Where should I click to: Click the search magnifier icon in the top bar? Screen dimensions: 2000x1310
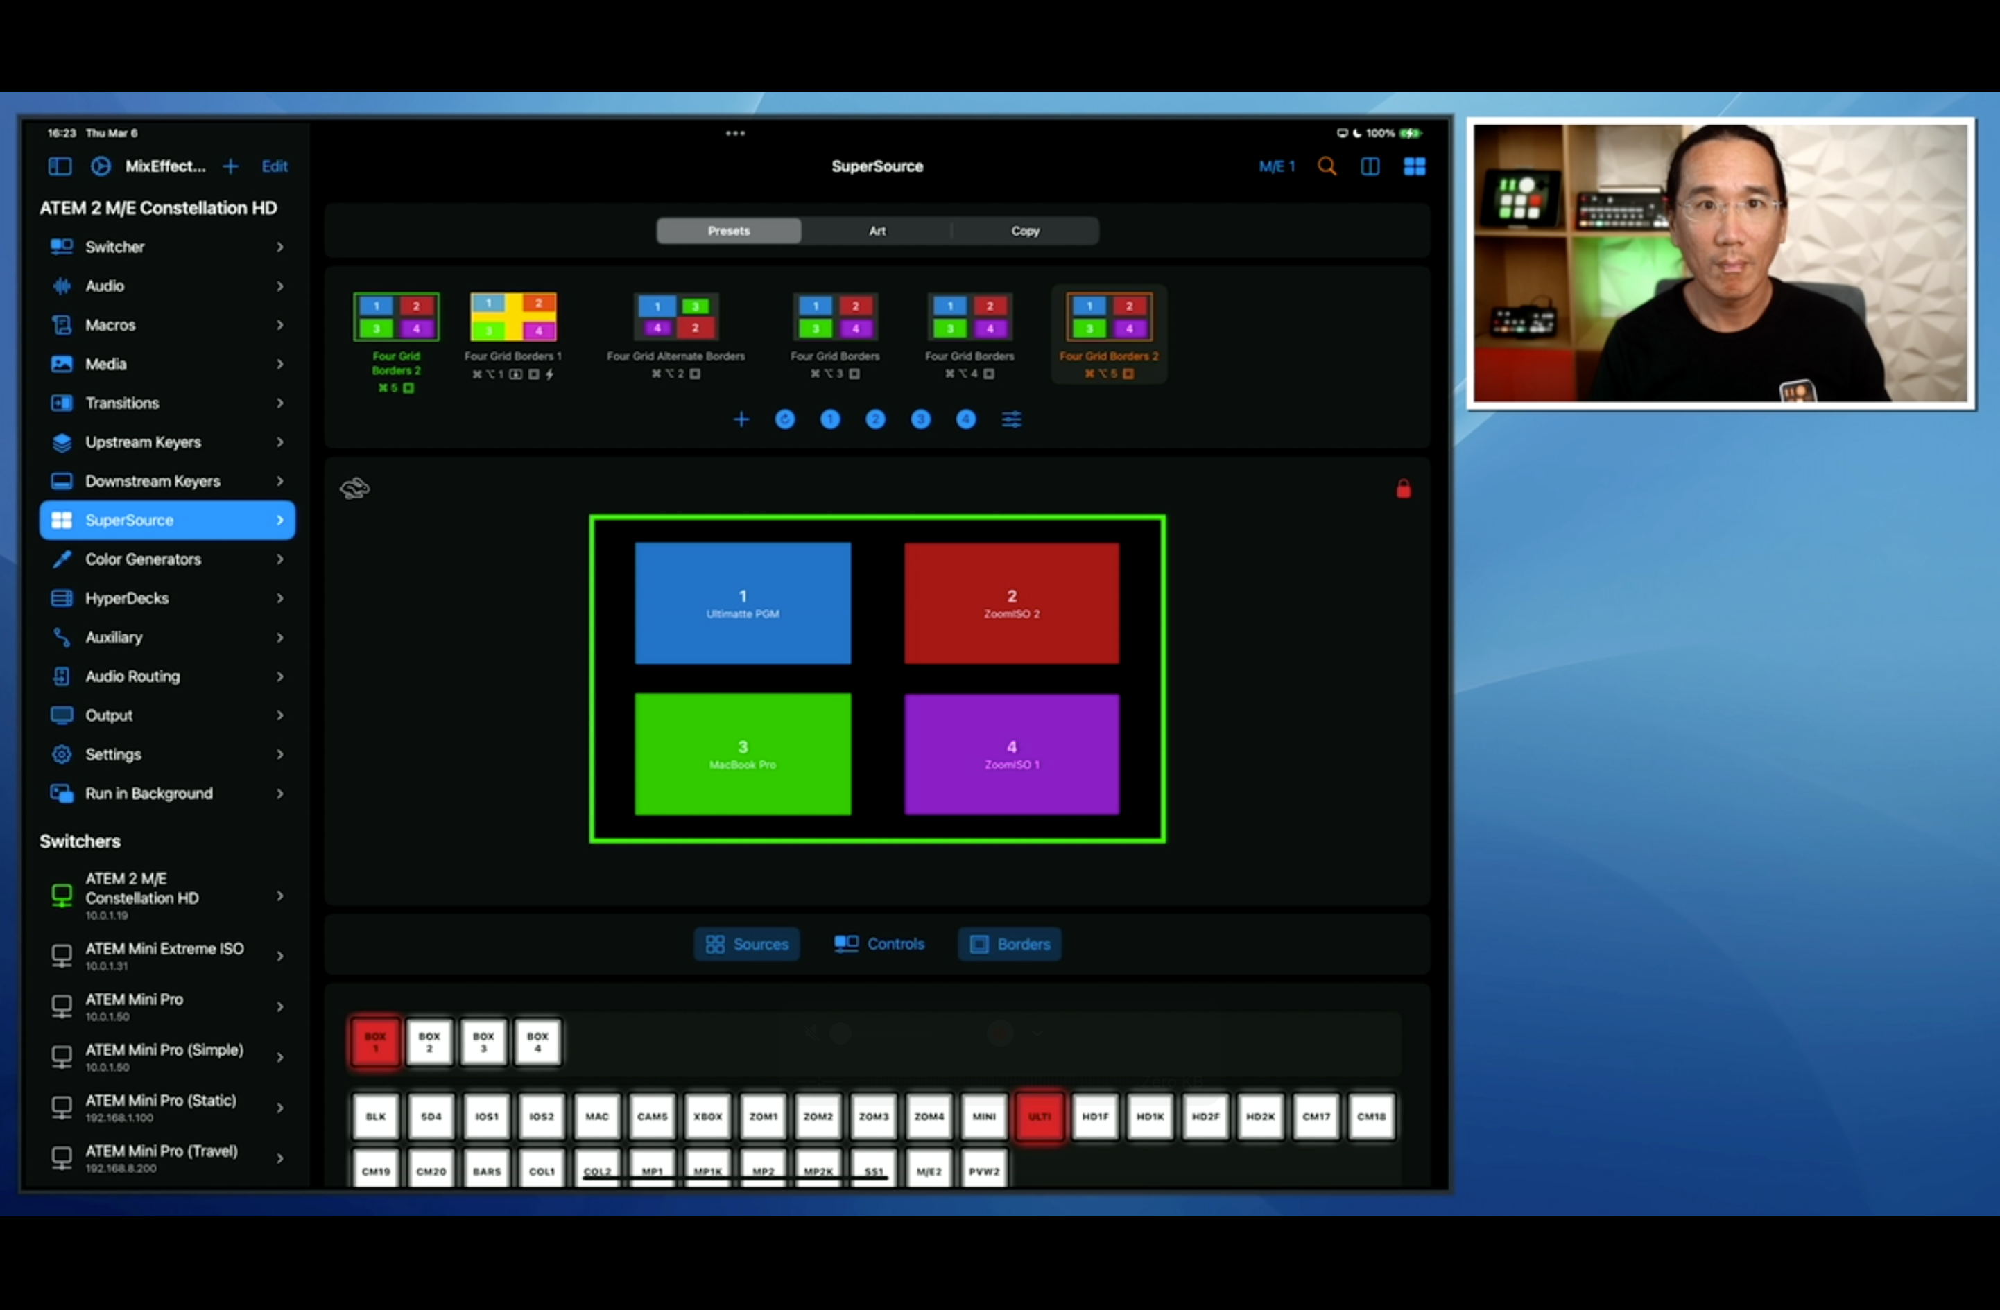pyautogui.click(x=1327, y=166)
